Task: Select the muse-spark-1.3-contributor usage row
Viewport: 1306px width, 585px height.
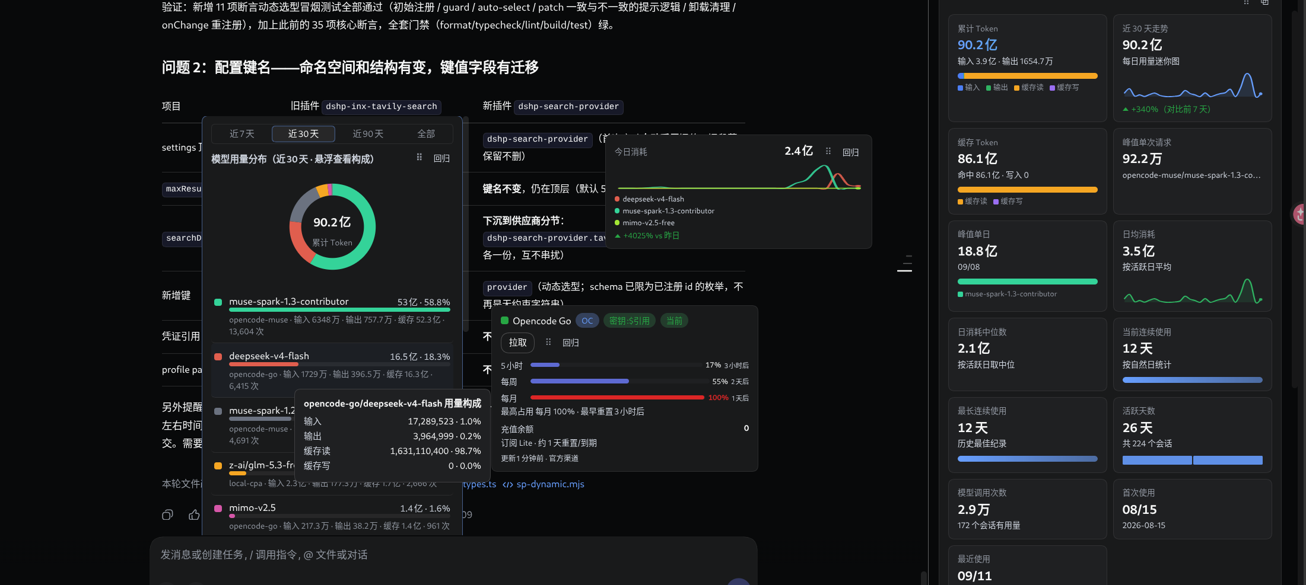Action: 332,317
